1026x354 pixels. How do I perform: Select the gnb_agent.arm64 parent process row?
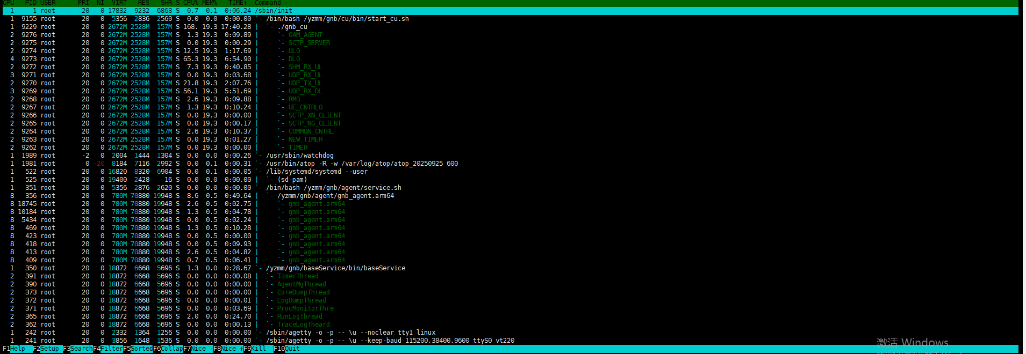pos(335,196)
